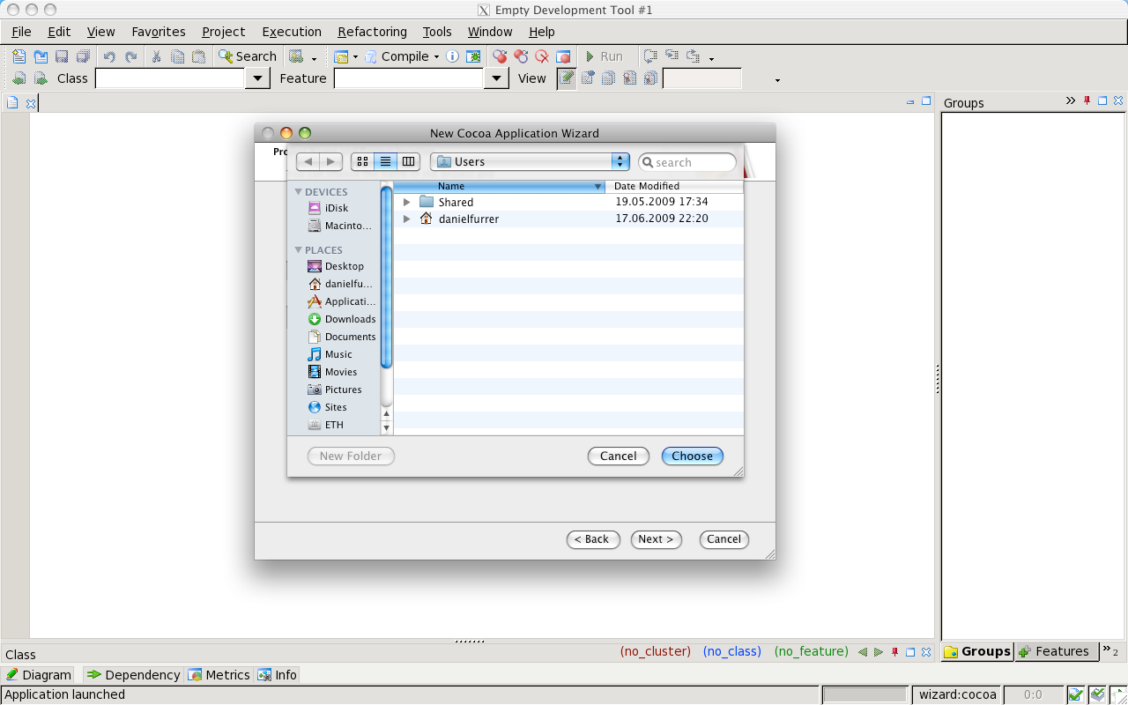Click the Choose button in file dialog
Image resolution: width=1128 pixels, height=705 pixels.
click(693, 456)
